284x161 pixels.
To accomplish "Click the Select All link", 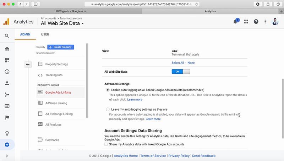I will point(178,63).
